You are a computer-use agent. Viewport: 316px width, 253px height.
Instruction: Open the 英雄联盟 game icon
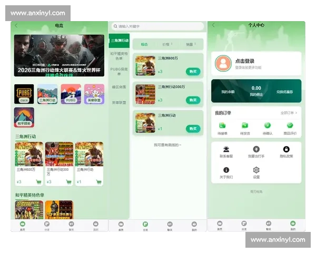[x=94, y=94]
